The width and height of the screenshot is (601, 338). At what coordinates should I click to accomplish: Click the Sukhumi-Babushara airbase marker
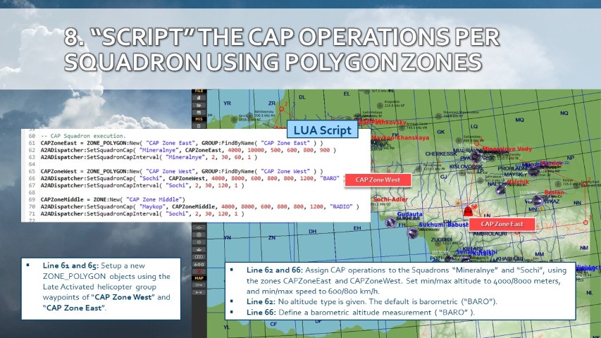tap(412, 233)
